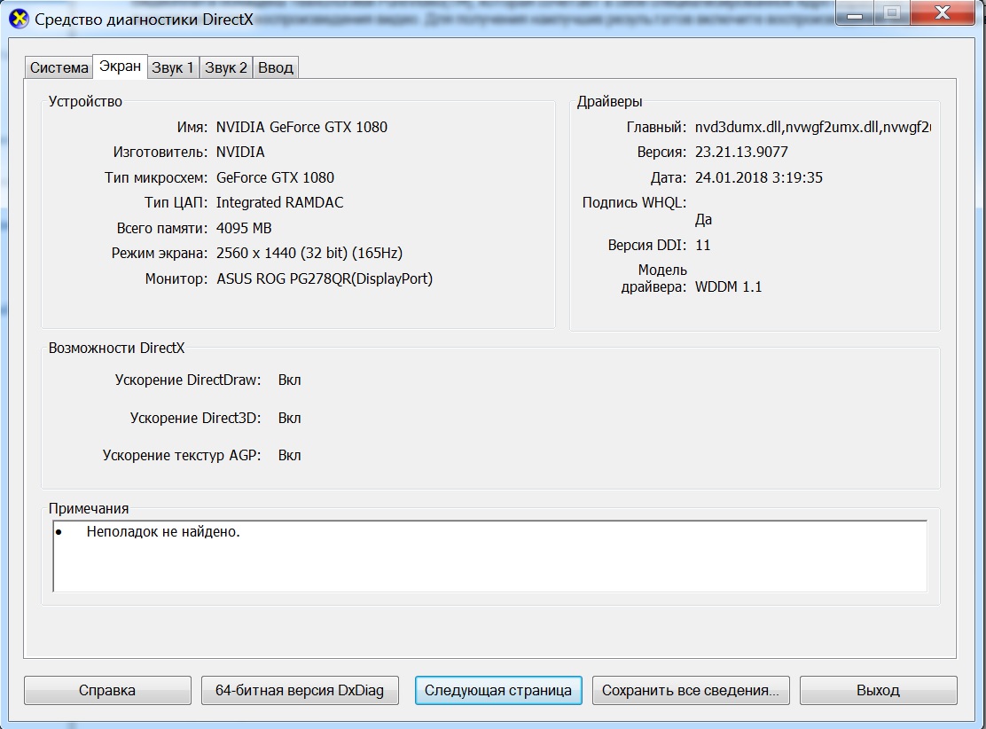Select the Экран tab

(120, 66)
